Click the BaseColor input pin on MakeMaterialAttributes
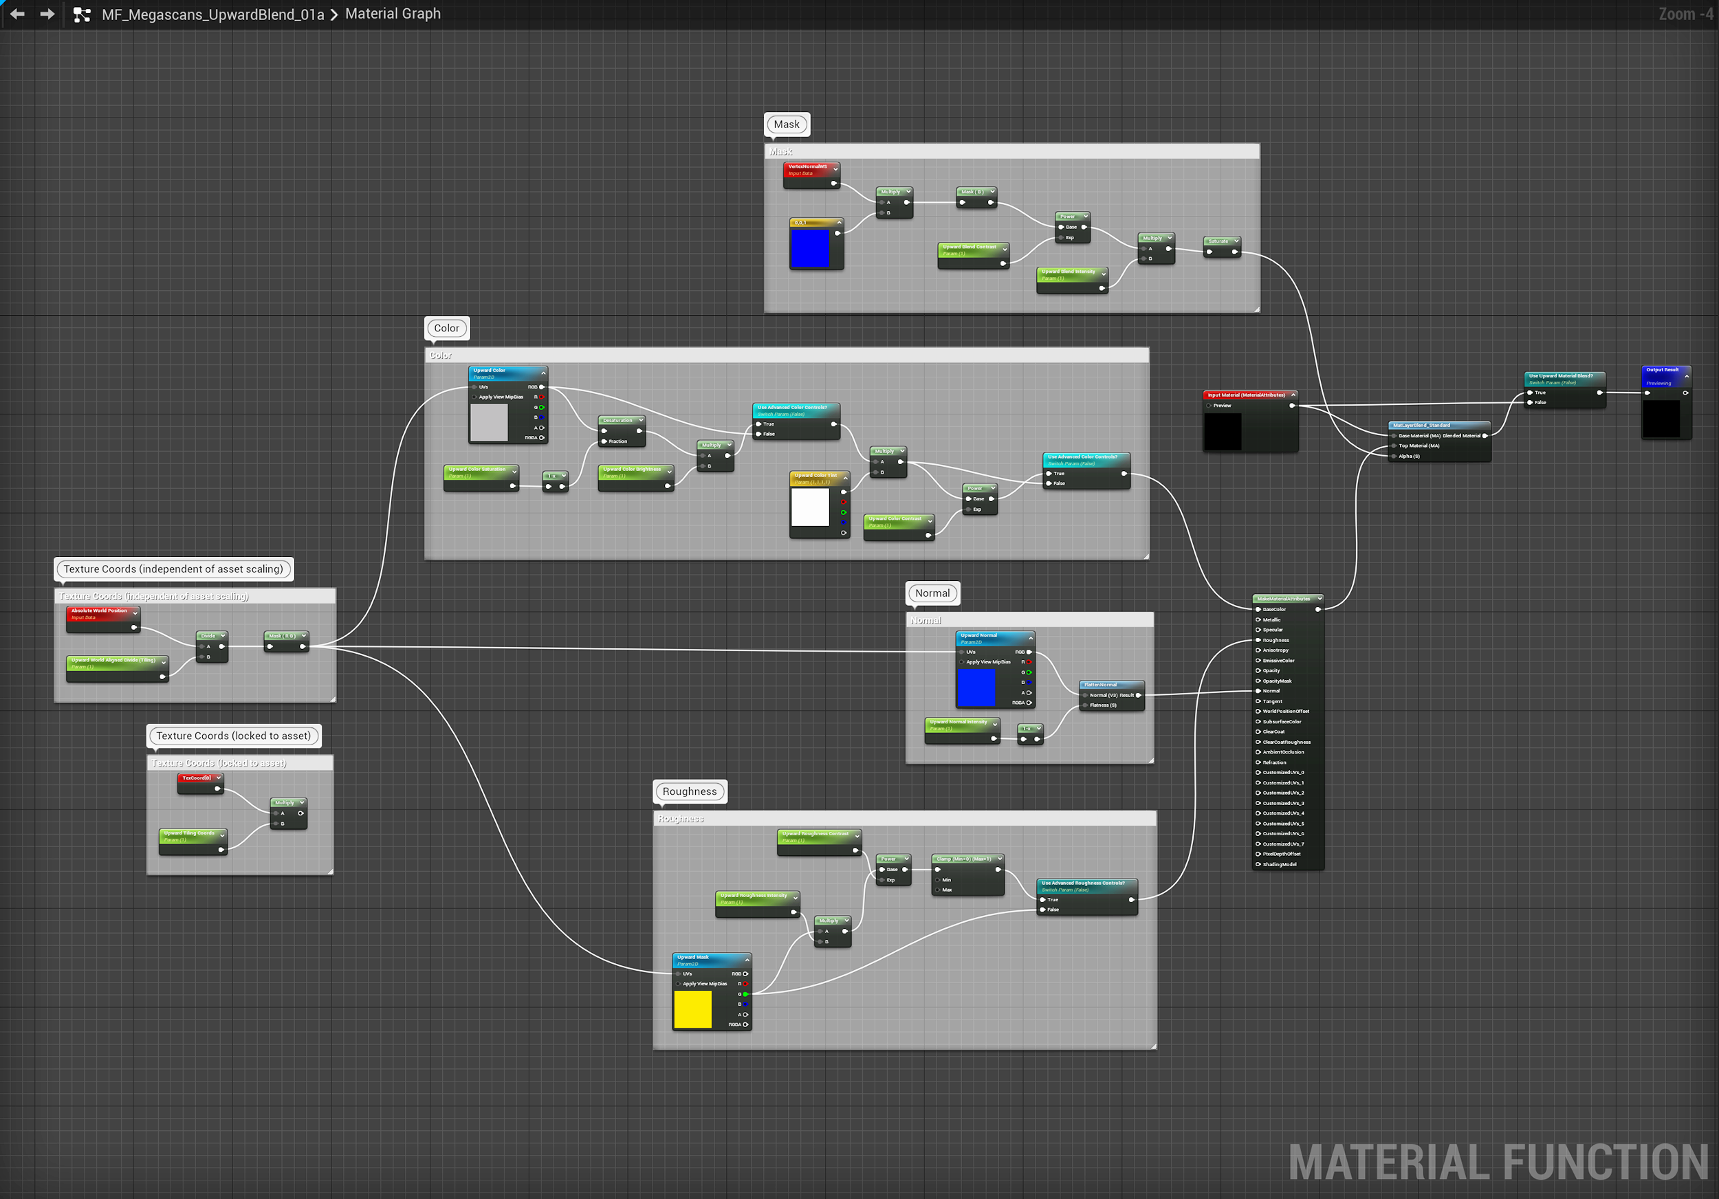1719x1199 pixels. [x=1258, y=609]
